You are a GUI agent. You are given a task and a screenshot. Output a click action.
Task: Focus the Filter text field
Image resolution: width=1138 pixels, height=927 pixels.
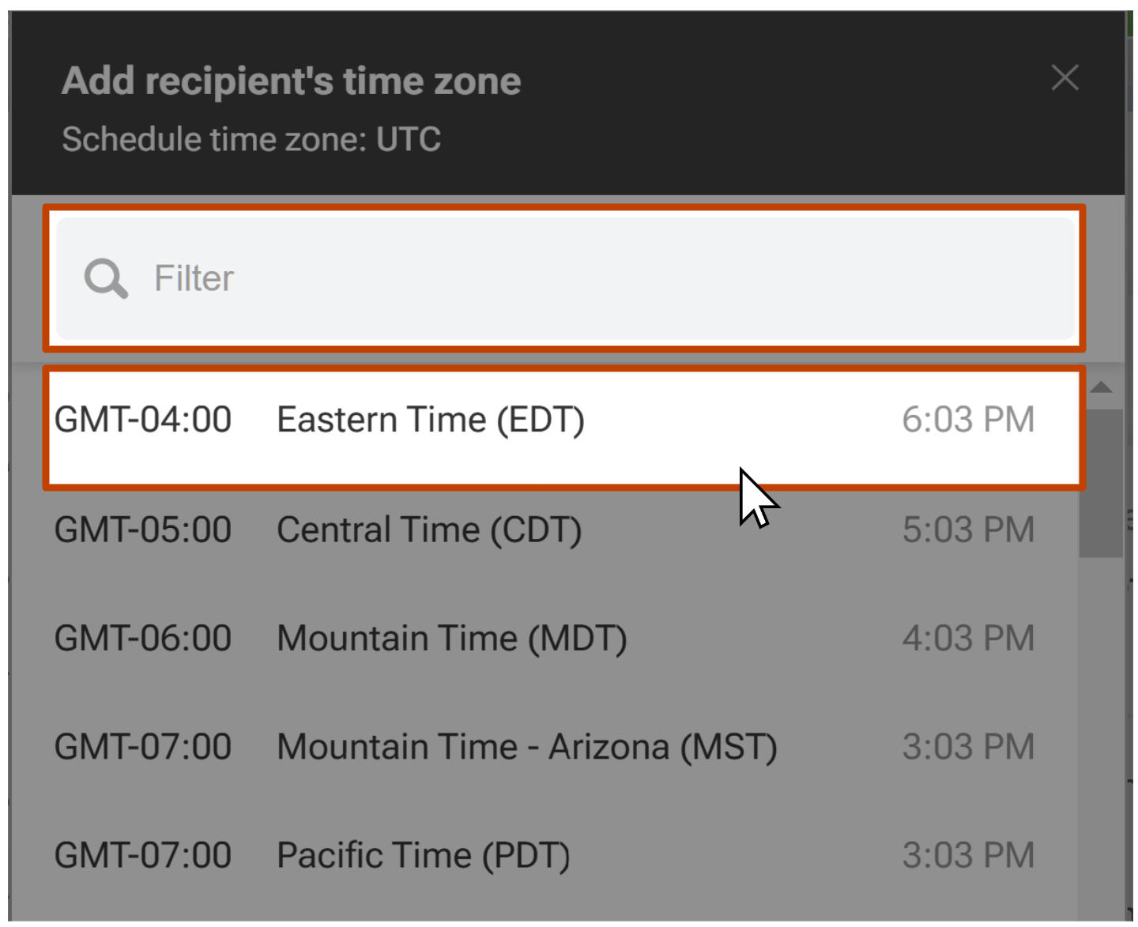tap(565, 278)
